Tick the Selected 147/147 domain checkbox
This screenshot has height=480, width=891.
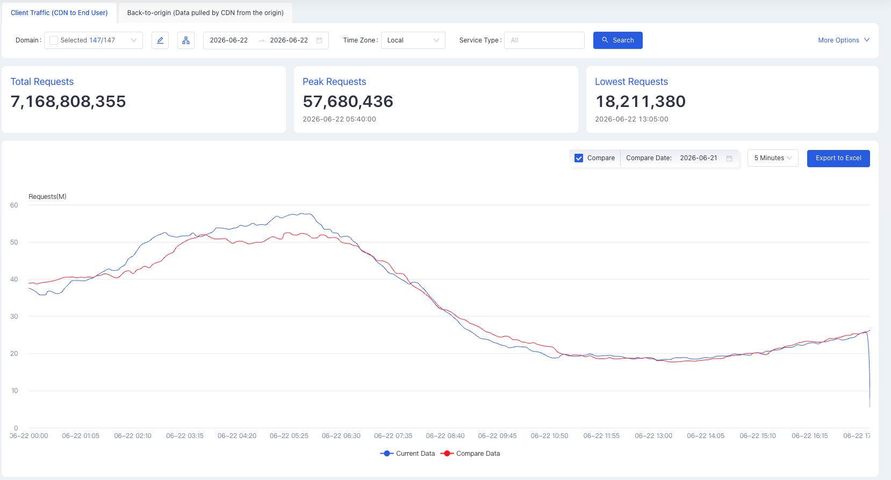coord(54,40)
